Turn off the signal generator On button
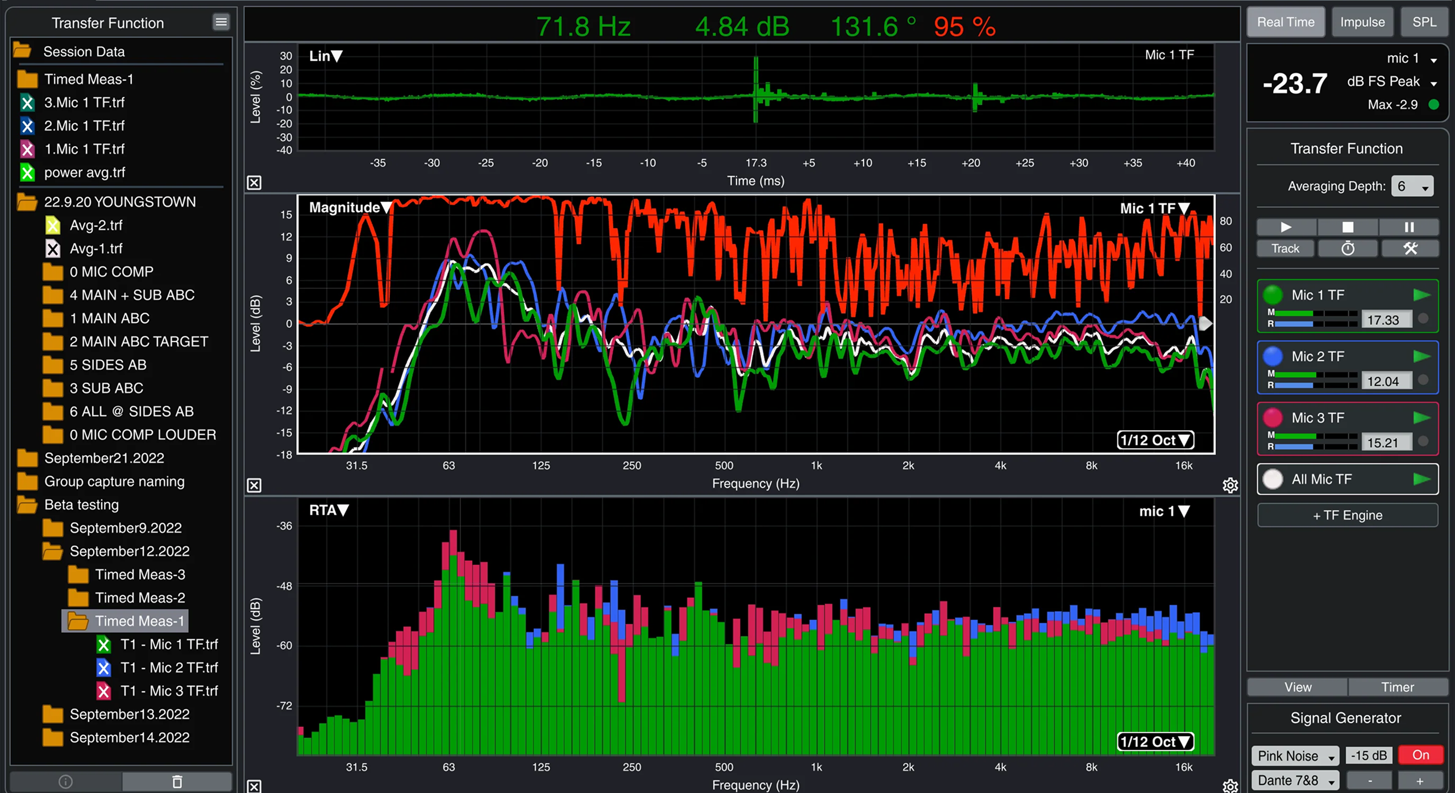The height and width of the screenshot is (793, 1455). [x=1420, y=755]
